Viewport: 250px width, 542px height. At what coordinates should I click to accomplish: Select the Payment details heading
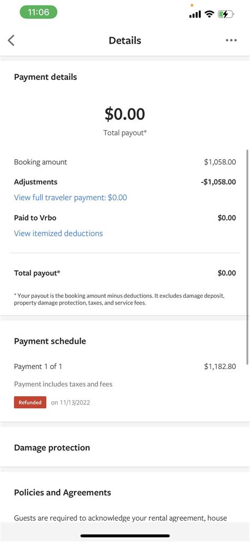tap(45, 77)
